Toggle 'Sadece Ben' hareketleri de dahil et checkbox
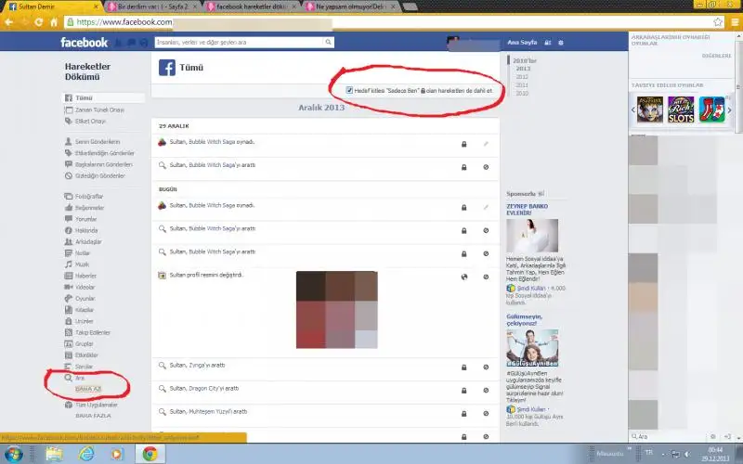 tap(349, 90)
